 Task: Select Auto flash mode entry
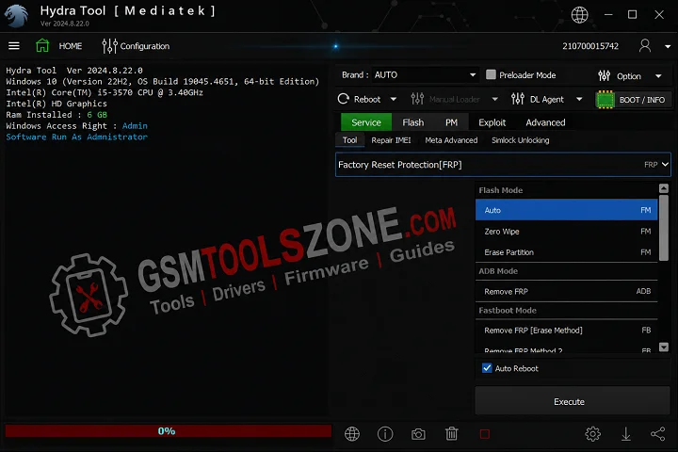click(567, 210)
